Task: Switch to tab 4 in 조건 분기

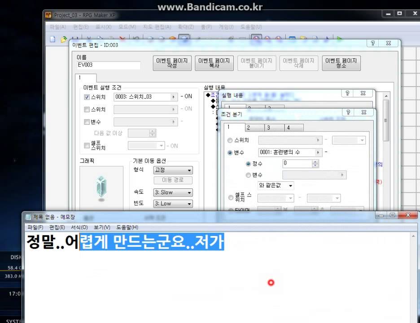Action: tap(294, 127)
